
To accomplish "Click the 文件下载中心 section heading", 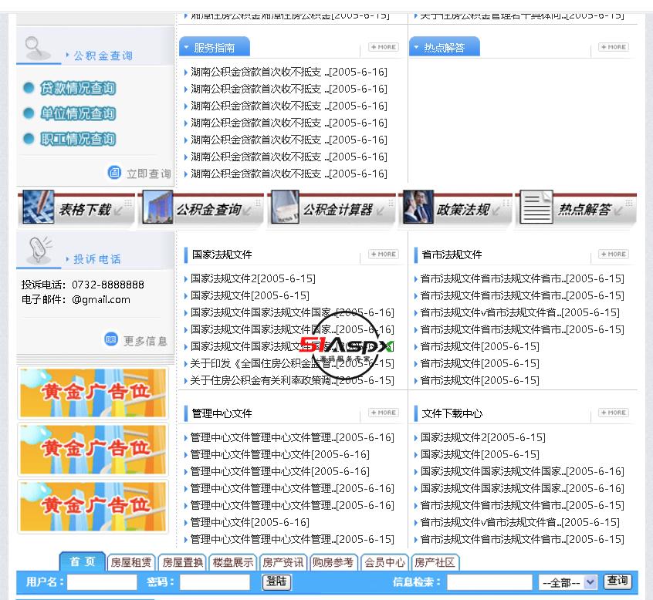I will click(452, 413).
